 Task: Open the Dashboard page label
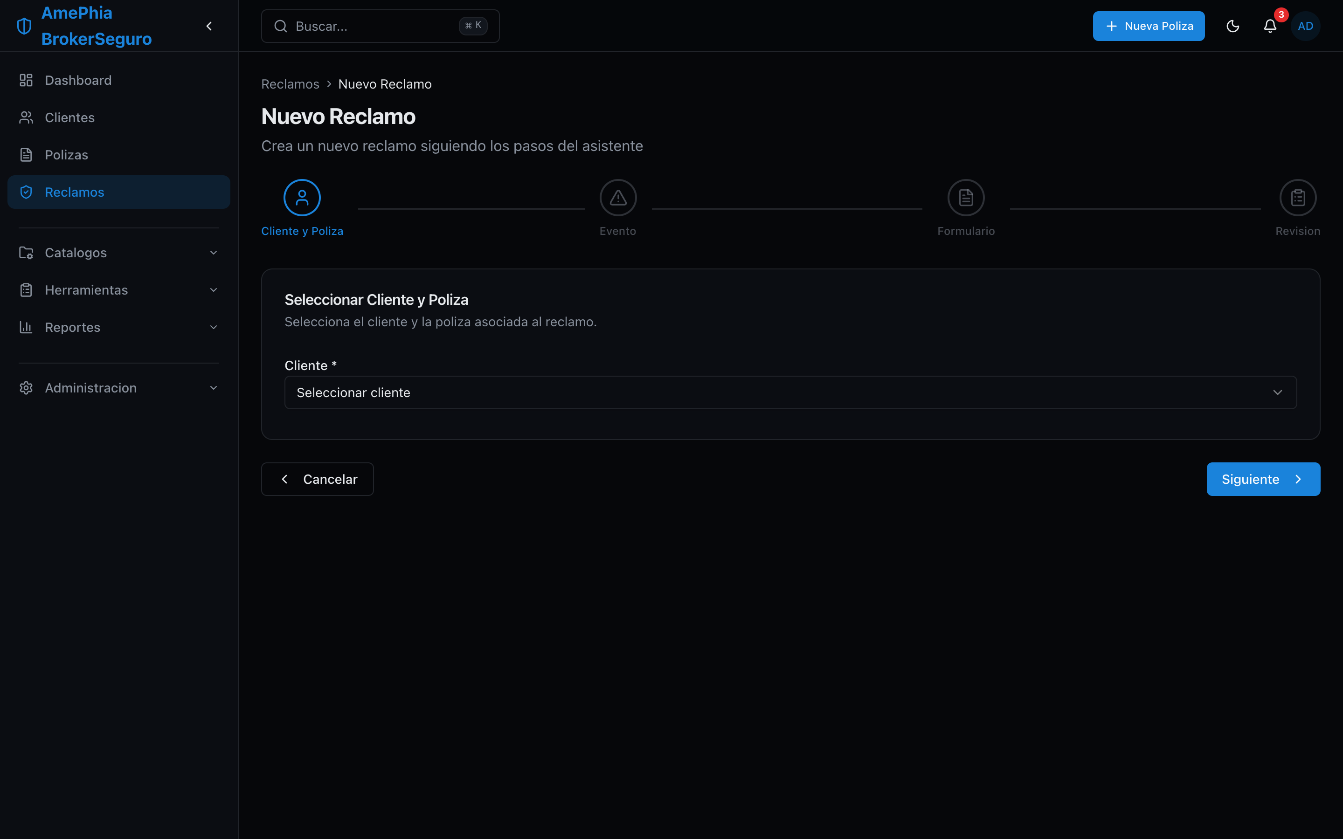tap(78, 81)
